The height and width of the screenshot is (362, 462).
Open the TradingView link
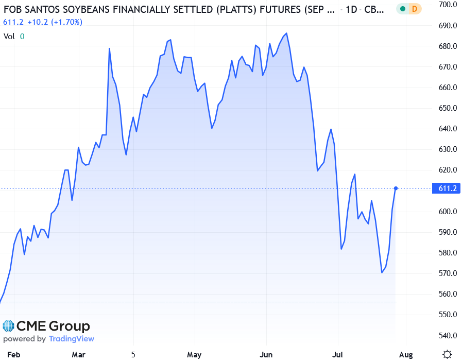click(71, 339)
